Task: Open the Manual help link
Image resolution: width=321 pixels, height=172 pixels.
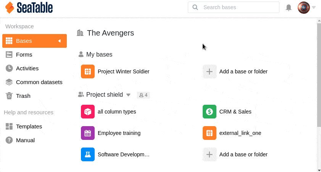Action: pyautogui.click(x=25, y=140)
